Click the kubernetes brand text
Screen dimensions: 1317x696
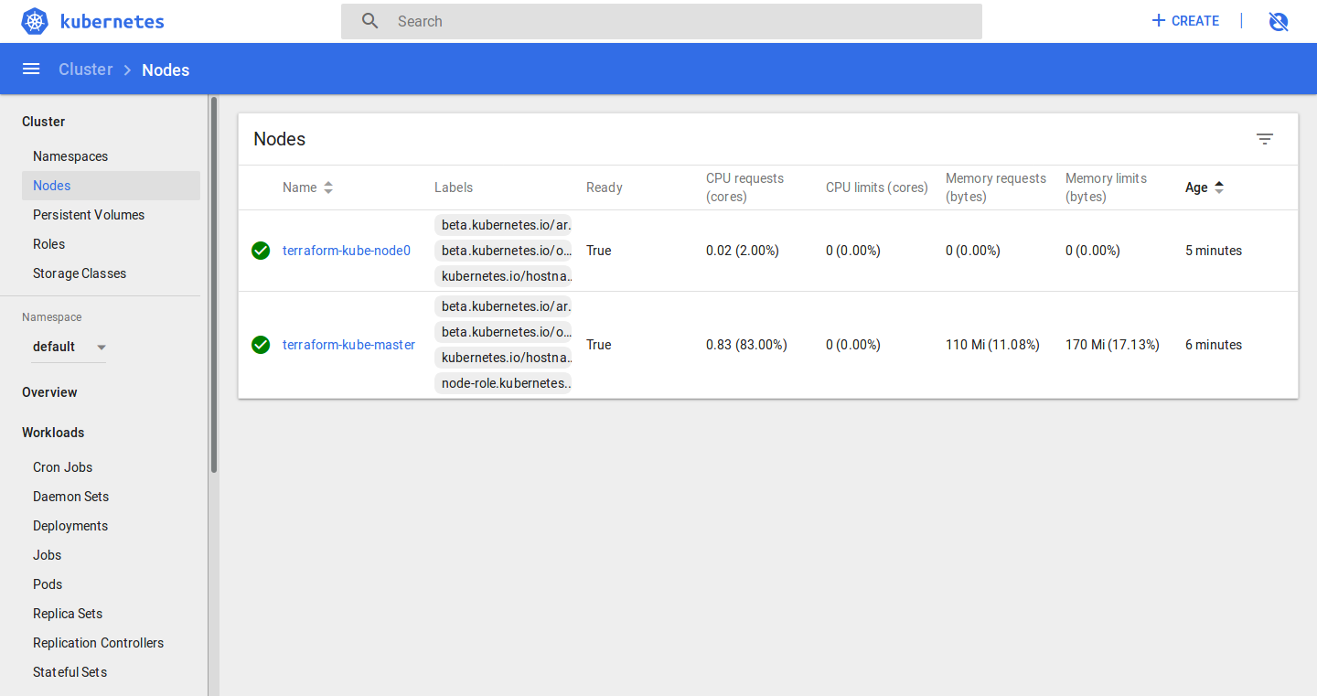tap(112, 21)
